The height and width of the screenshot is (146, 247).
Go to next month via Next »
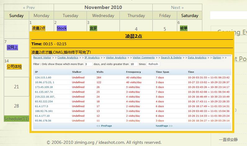click(177, 7)
